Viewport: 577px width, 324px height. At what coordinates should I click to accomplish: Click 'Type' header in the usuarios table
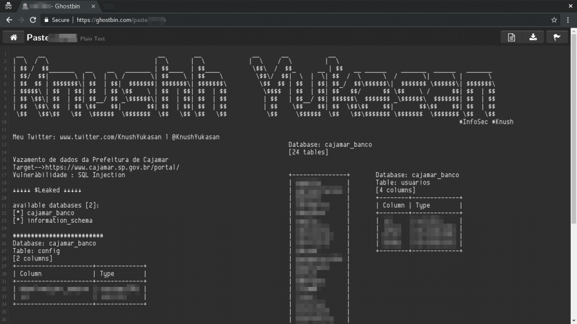point(423,205)
